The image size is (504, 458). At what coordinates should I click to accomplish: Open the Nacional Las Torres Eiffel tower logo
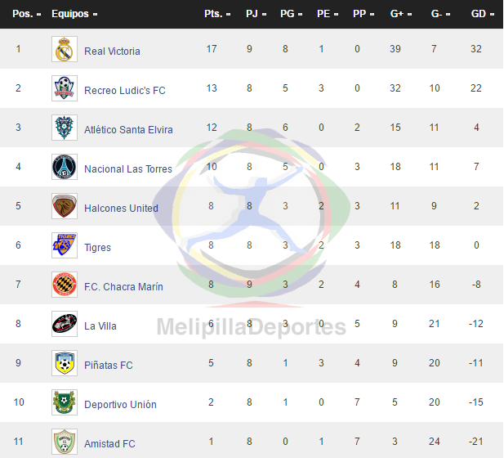click(65, 167)
